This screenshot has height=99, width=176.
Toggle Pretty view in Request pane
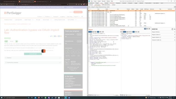(x=90, y=32)
